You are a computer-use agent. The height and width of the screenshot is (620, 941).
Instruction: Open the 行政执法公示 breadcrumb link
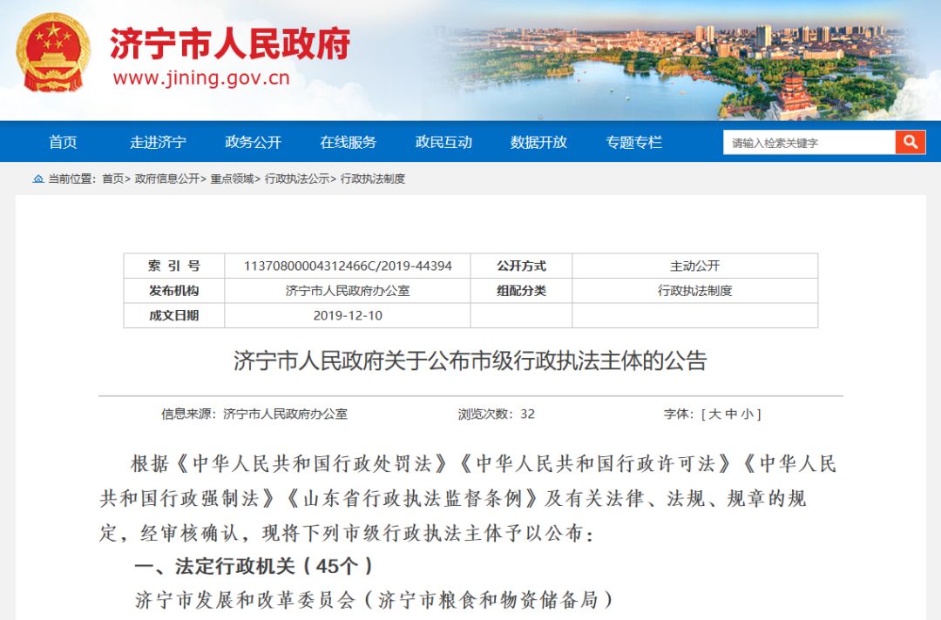coord(297,179)
